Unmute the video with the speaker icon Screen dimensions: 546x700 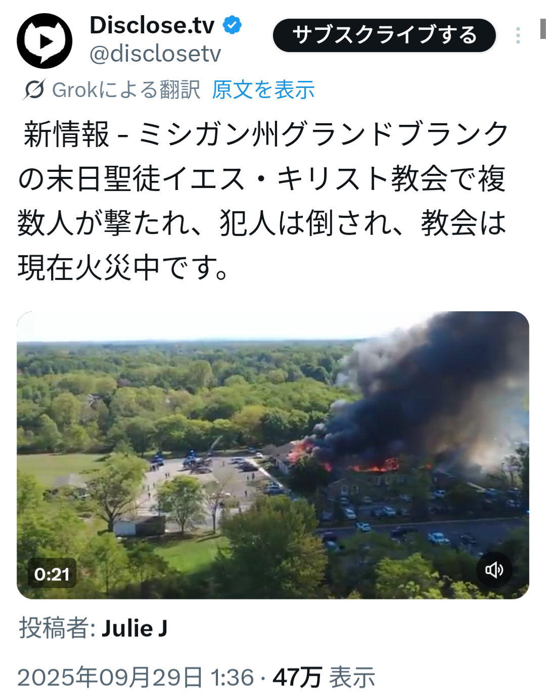click(x=494, y=570)
